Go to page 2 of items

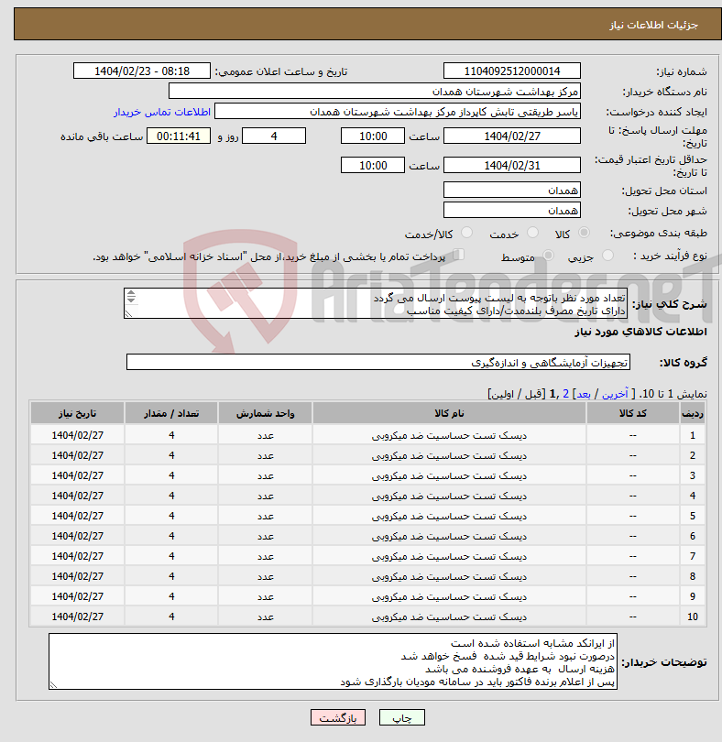tap(565, 394)
